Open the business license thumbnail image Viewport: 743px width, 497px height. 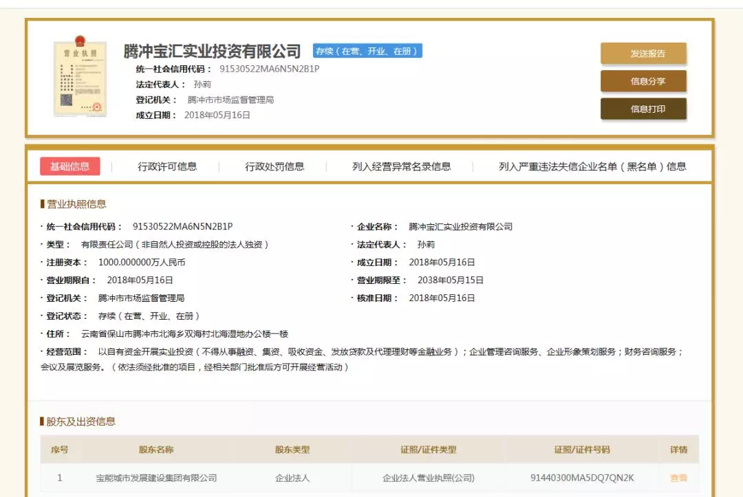pyautogui.click(x=80, y=76)
